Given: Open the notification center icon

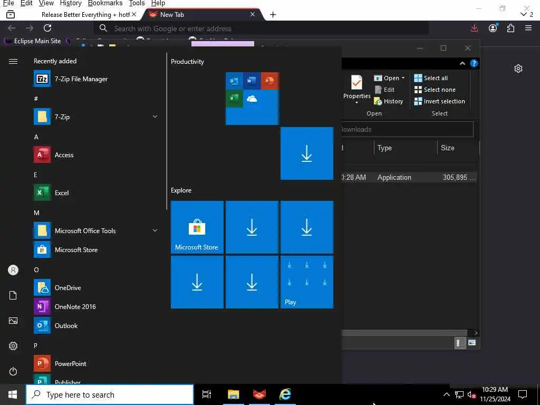Looking at the screenshot, I should point(523,394).
